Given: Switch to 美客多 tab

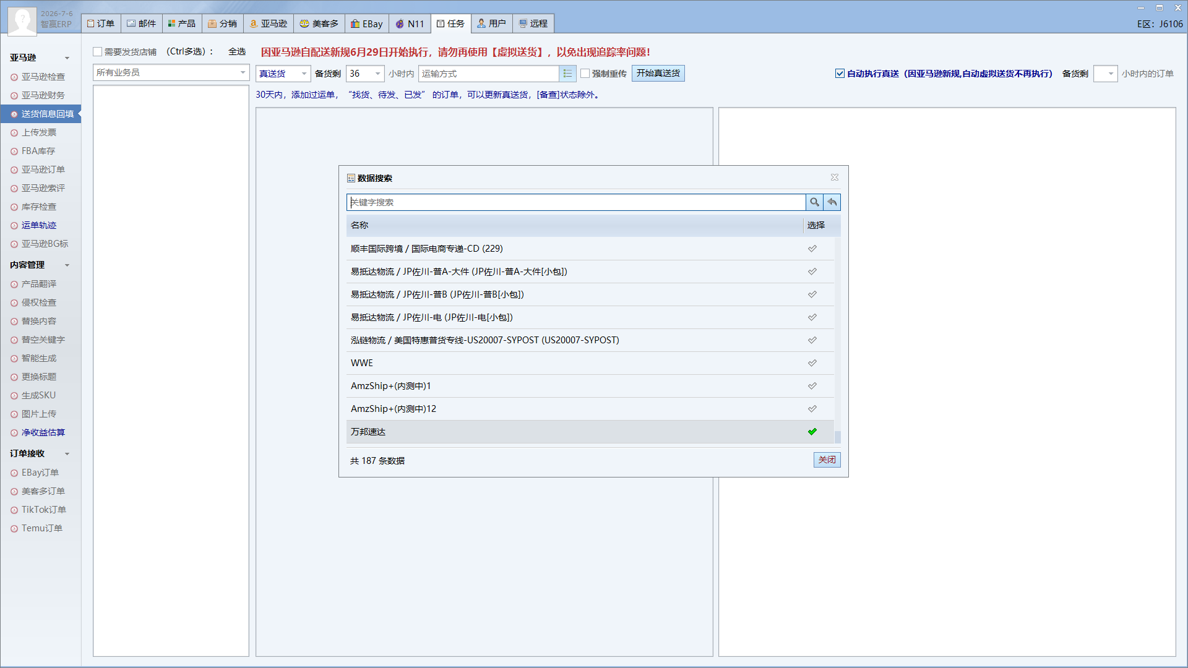Looking at the screenshot, I should pyautogui.click(x=319, y=24).
